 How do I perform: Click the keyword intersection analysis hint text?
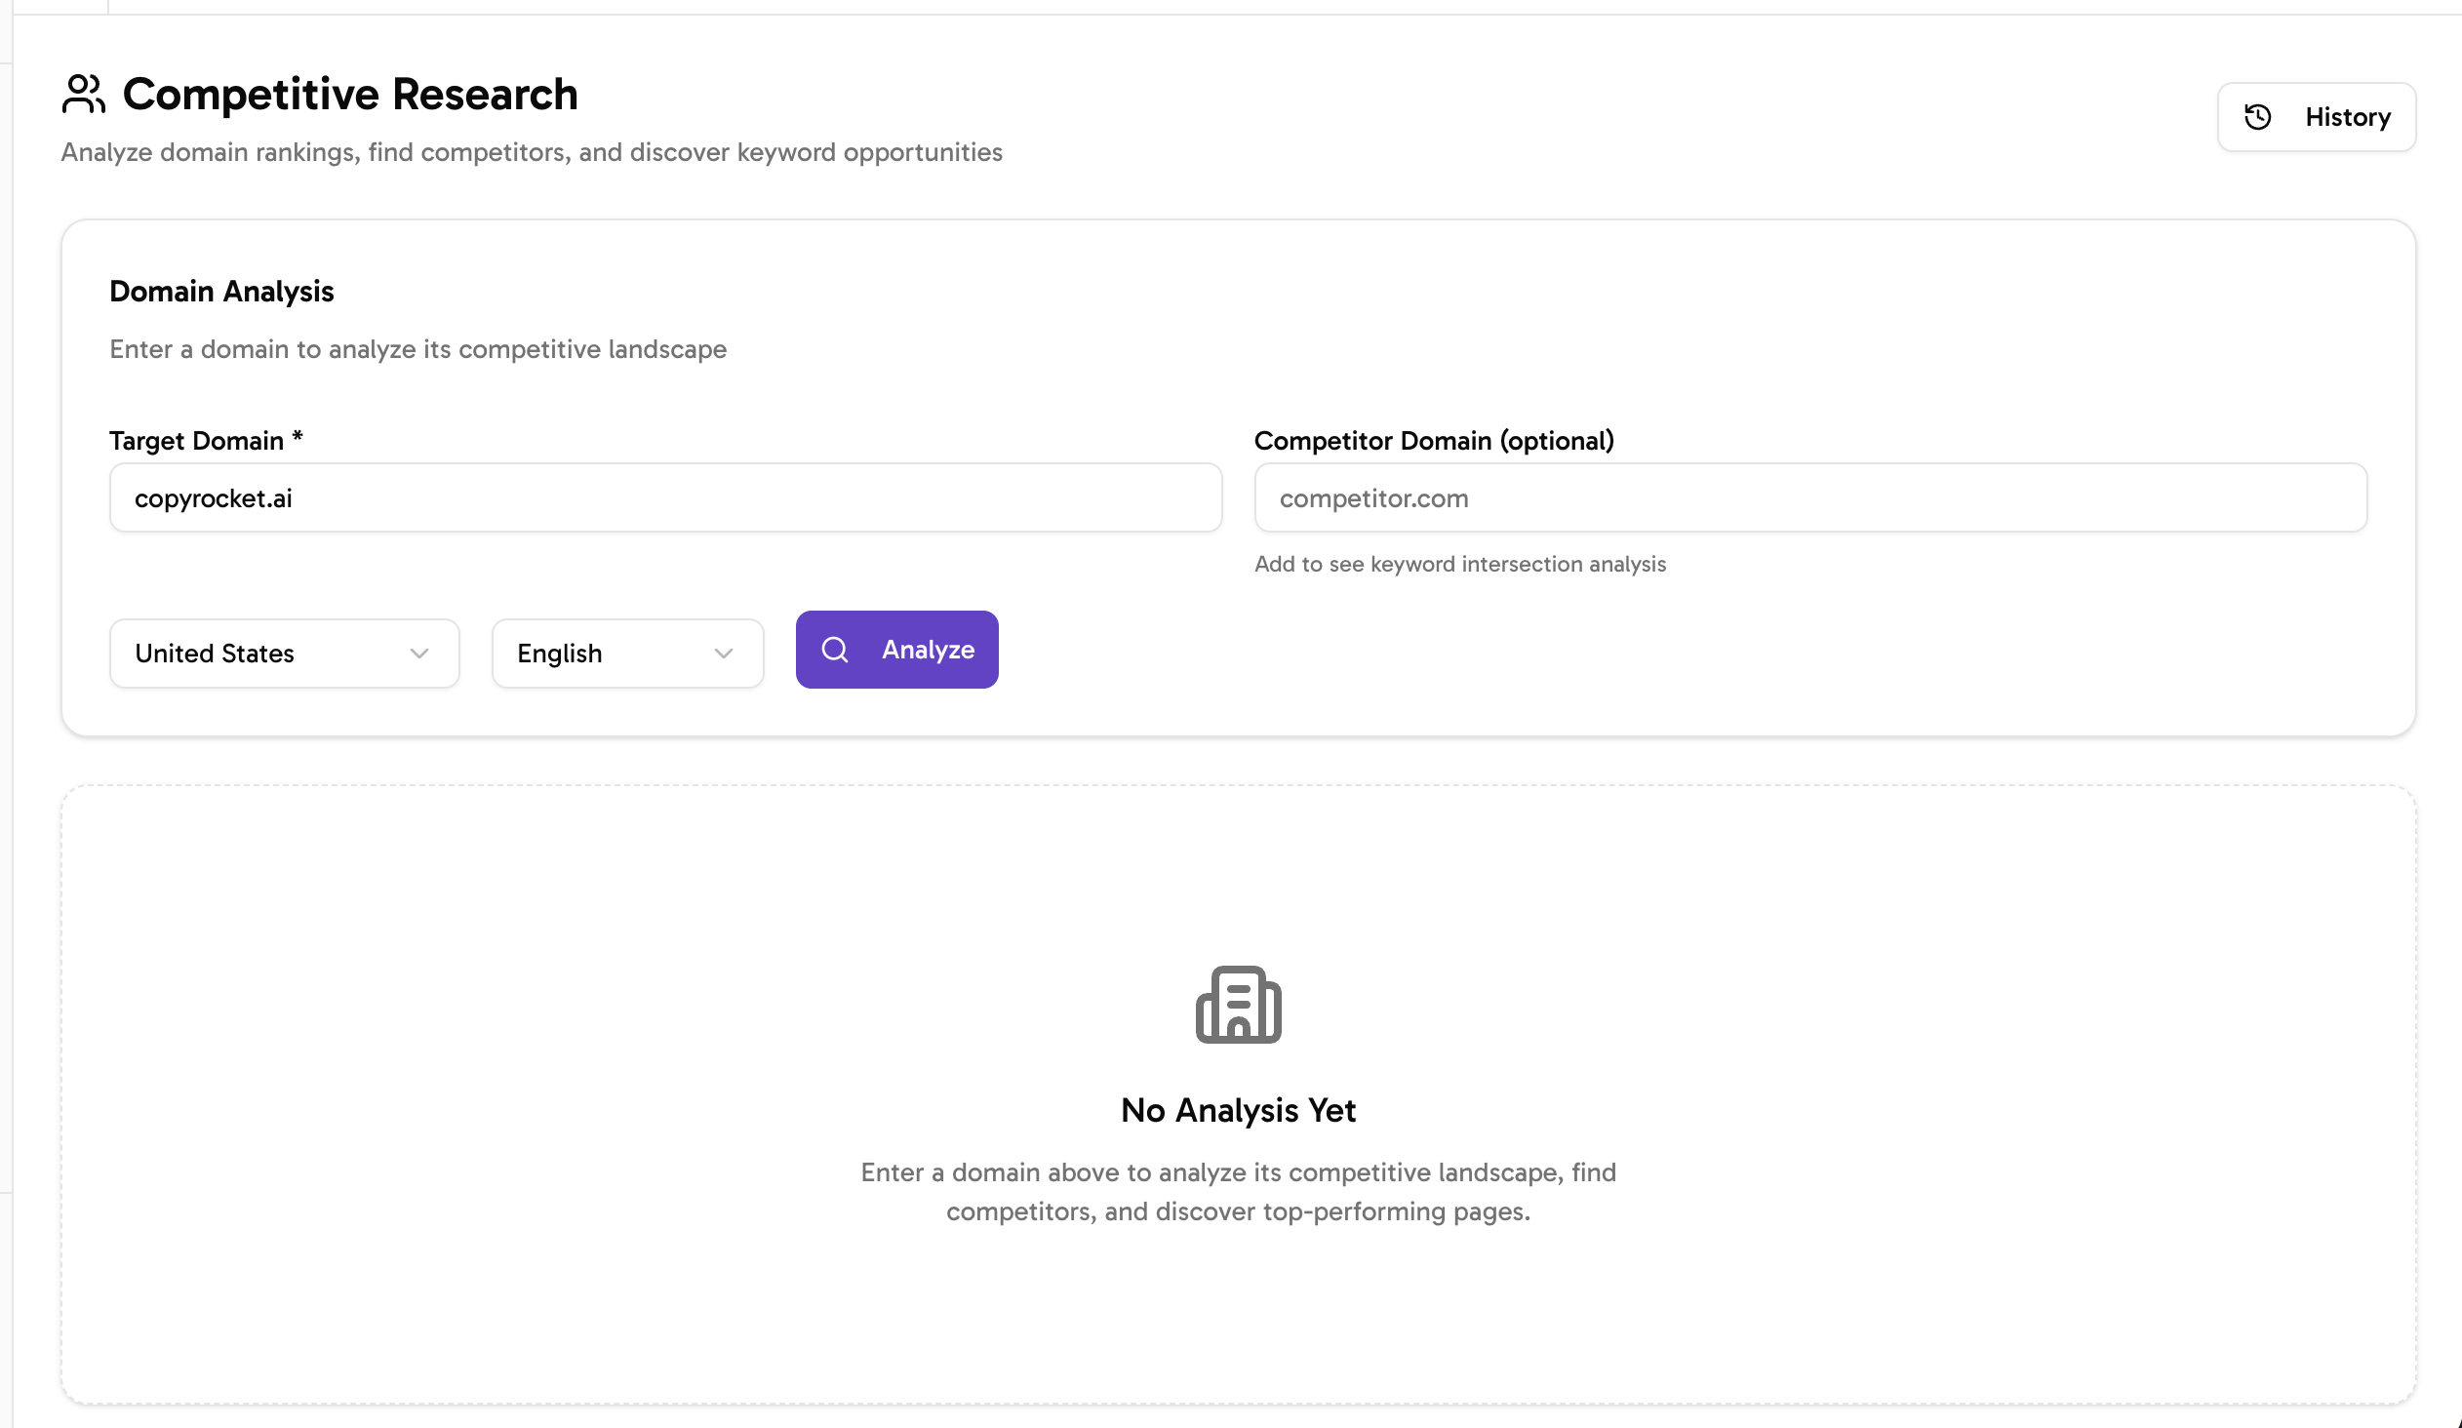tap(1459, 564)
